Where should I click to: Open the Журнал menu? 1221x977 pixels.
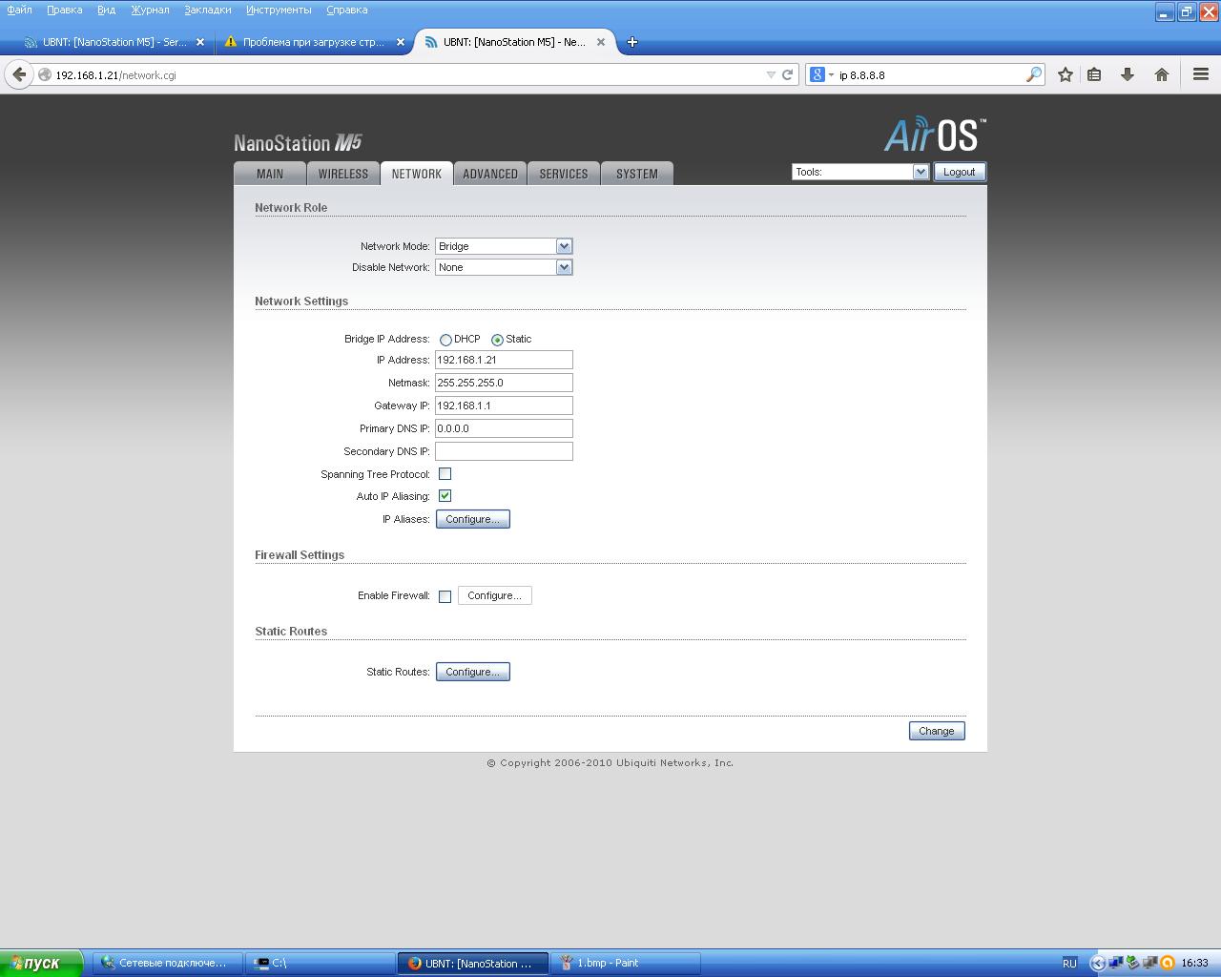click(150, 10)
